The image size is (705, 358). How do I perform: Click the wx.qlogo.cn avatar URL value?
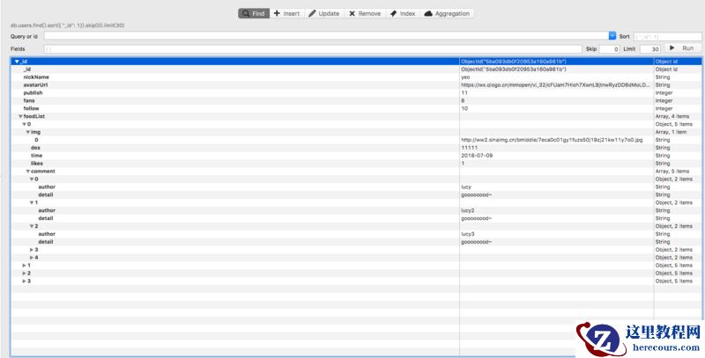[x=555, y=84]
